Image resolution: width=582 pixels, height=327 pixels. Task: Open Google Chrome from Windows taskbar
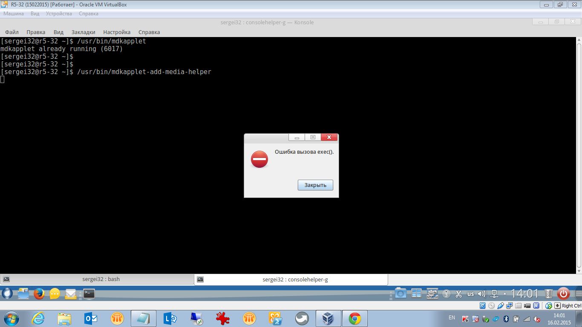pyautogui.click(x=354, y=318)
